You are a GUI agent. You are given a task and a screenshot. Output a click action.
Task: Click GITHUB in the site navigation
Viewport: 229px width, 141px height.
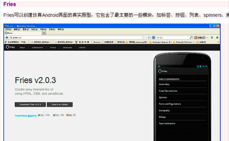pyautogui.click(x=53, y=48)
